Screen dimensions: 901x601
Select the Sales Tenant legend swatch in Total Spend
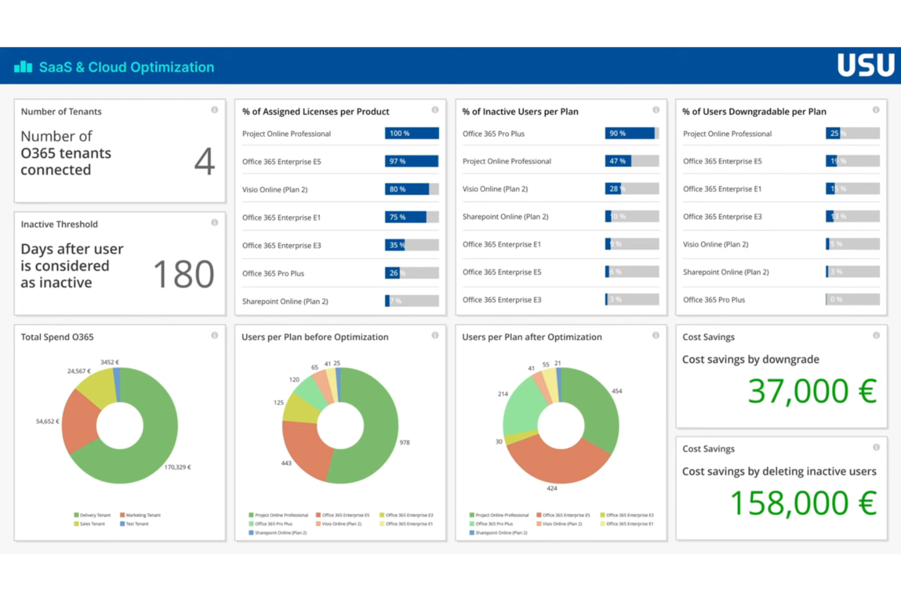click(x=76, y=524)
